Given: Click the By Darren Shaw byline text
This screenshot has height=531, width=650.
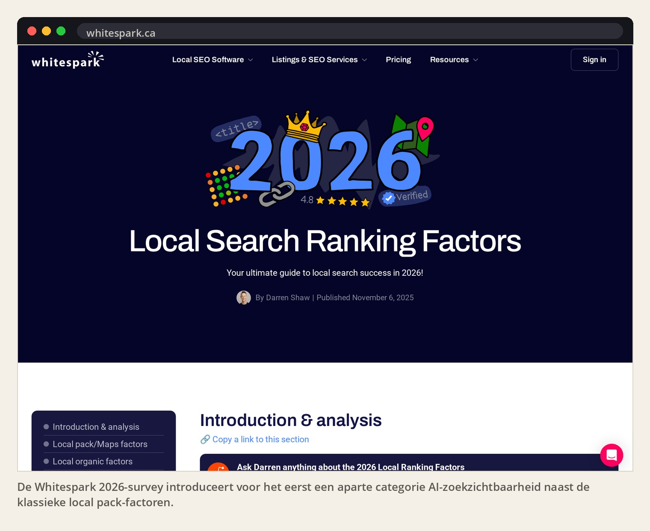Looking at the screenshot, I should point(283,298).
